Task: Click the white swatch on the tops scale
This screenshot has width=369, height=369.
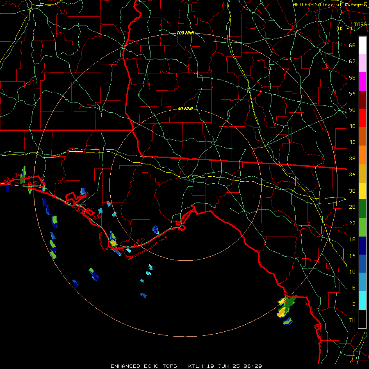Action: 362,45
